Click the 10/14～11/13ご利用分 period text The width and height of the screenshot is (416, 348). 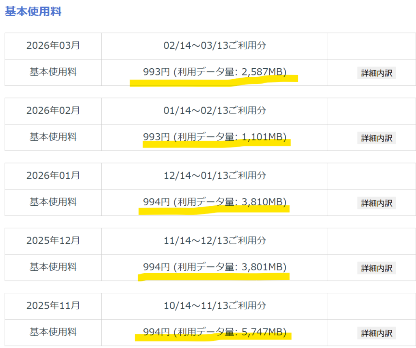pos(214,306)
